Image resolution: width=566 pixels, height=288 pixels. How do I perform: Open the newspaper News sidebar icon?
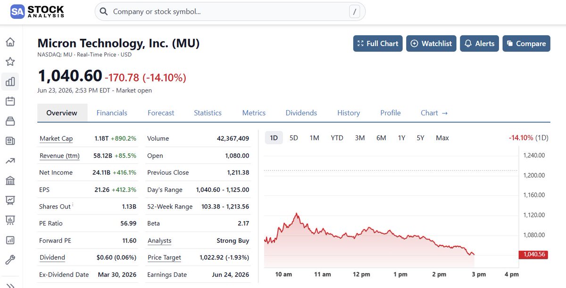[x=10, y=141]
